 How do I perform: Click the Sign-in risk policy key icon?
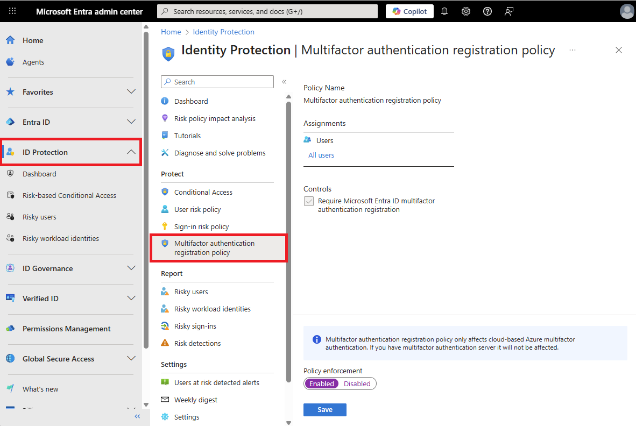[x=165, y=226]
